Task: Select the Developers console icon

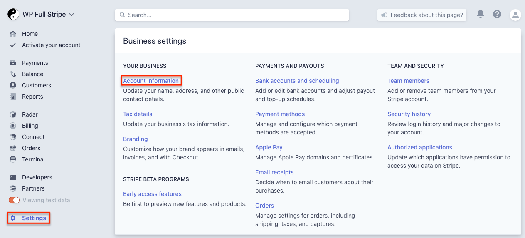Action: pos(13,177)
